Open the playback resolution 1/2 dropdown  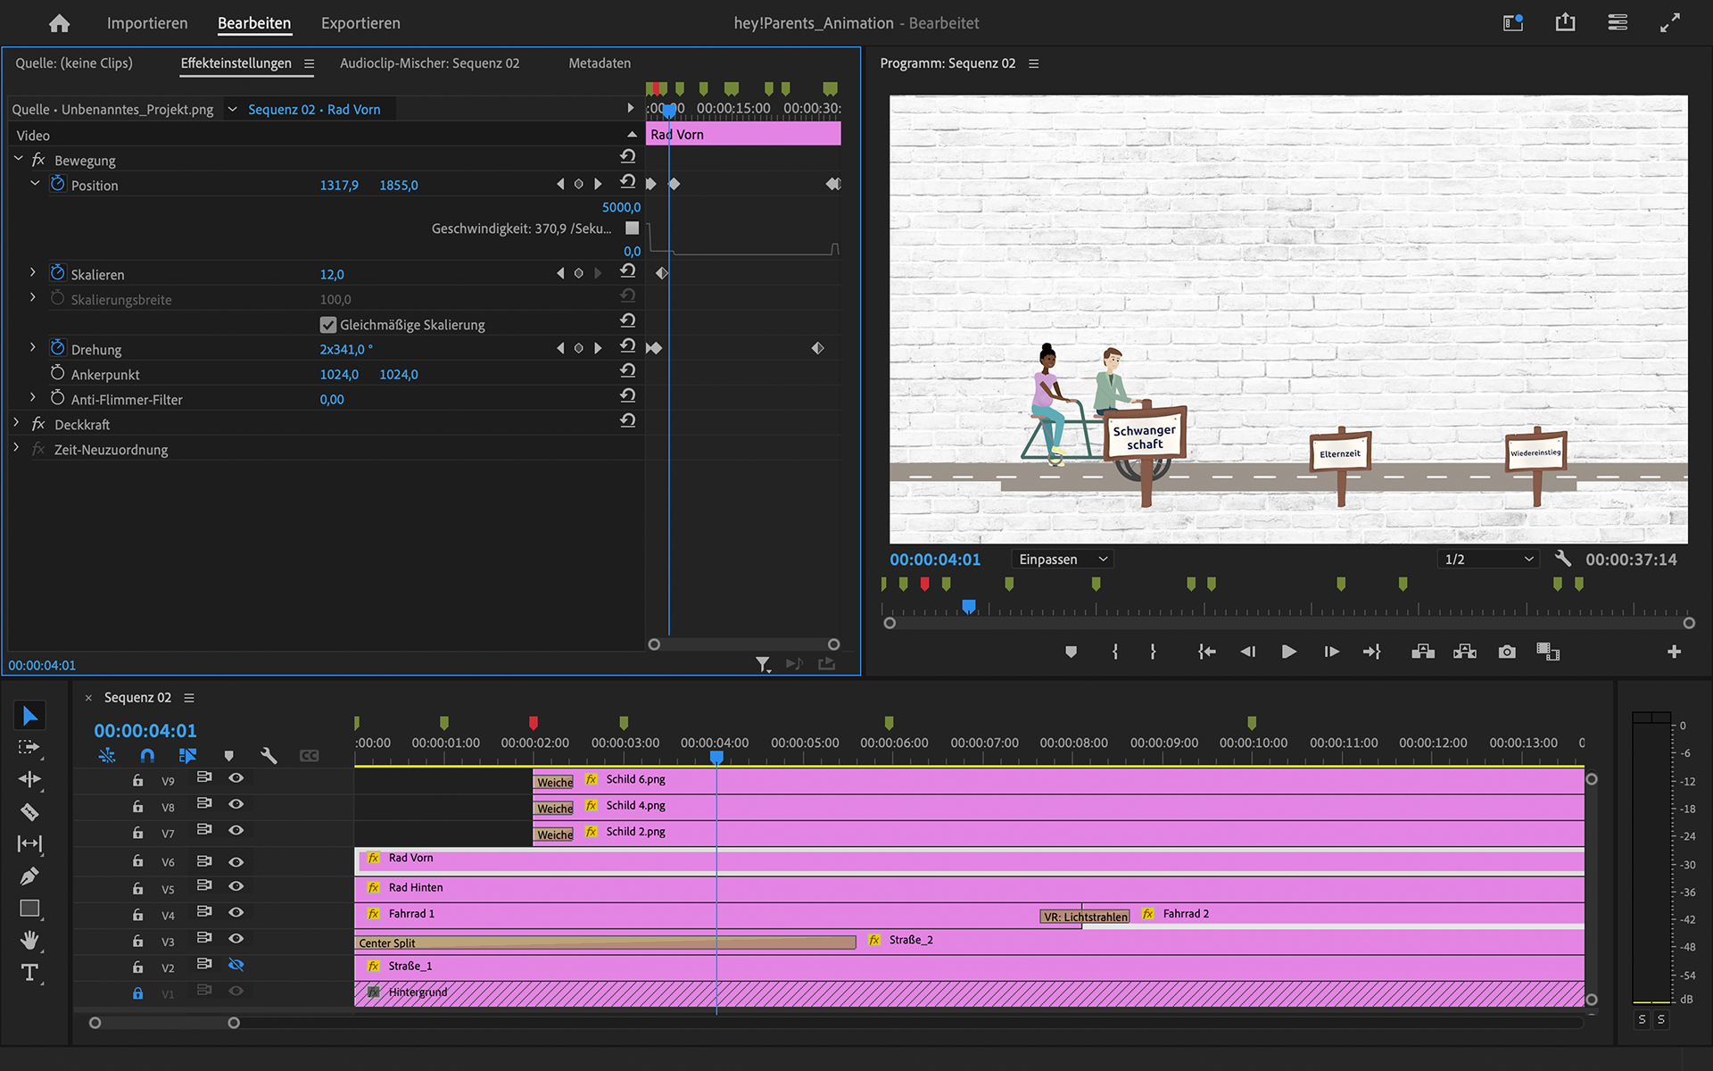pyautogui.click(x=1488, y=559)
